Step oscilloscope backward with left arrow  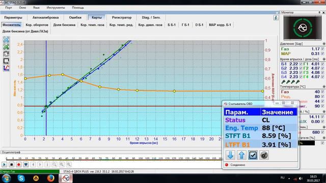point(33,165)
